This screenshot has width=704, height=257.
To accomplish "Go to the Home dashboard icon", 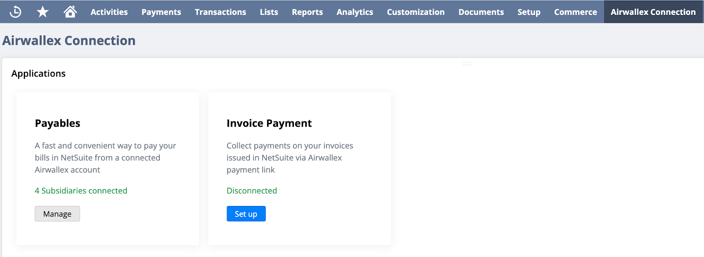I will 70,12.
